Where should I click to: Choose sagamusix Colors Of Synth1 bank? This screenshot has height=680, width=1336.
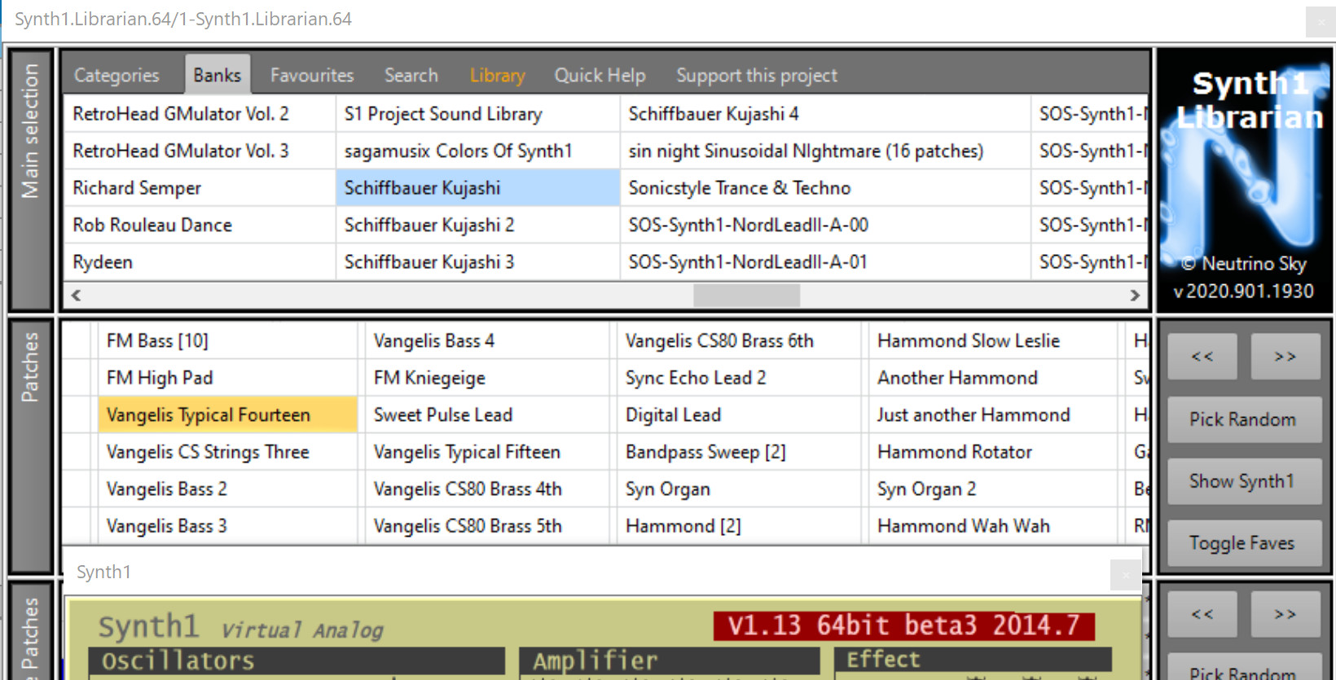477,151
